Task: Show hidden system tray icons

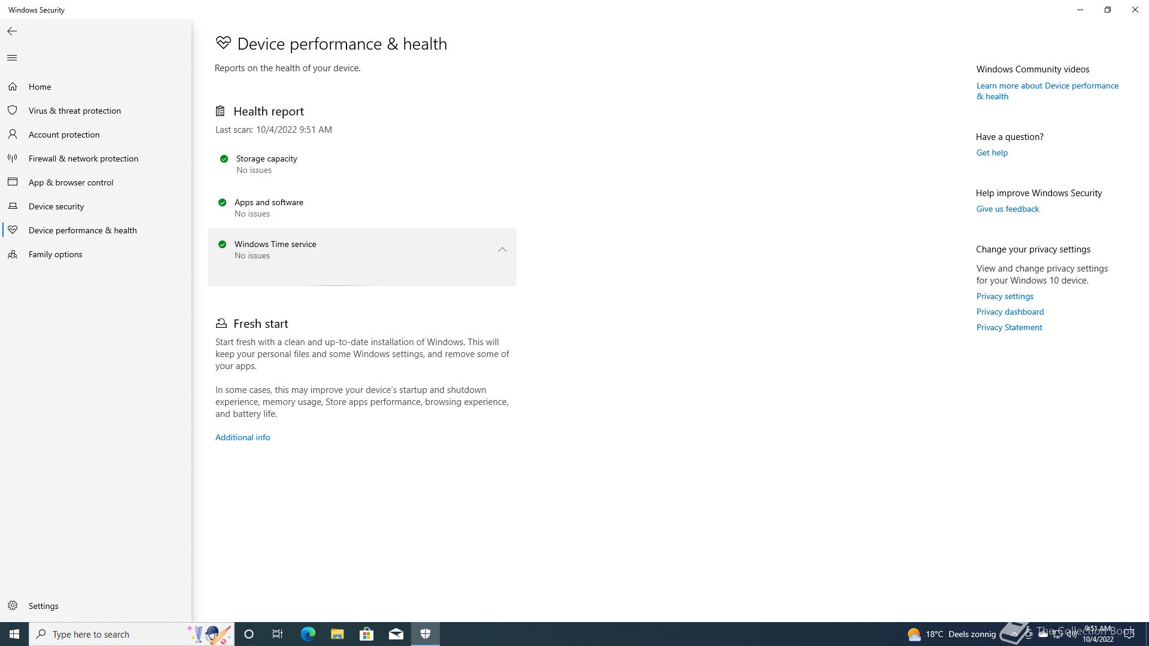Action: [x=1014, y=634]
